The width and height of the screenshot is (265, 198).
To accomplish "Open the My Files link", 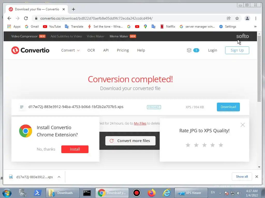I will click(140, 123).
